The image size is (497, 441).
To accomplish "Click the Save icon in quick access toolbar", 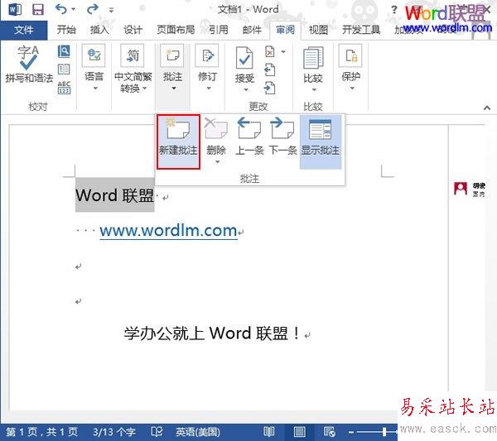I will (38, 9).
